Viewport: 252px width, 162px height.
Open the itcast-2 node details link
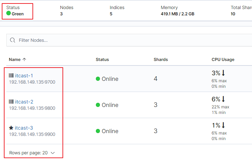[x=24, y=102]
